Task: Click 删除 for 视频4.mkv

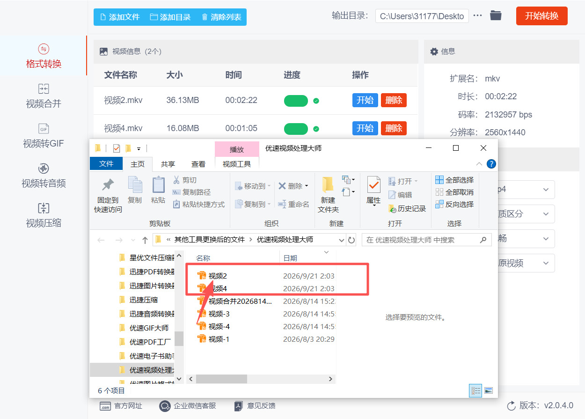Action: click(x=394, y=128)
